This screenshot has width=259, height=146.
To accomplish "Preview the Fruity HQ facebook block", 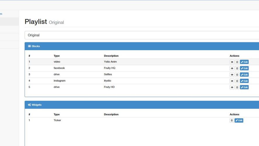I will (232, 68).
